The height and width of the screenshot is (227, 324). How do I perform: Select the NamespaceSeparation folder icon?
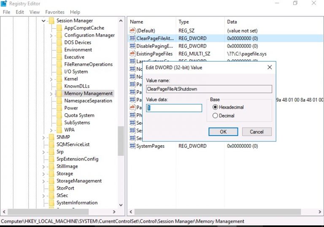coord(59,101)
